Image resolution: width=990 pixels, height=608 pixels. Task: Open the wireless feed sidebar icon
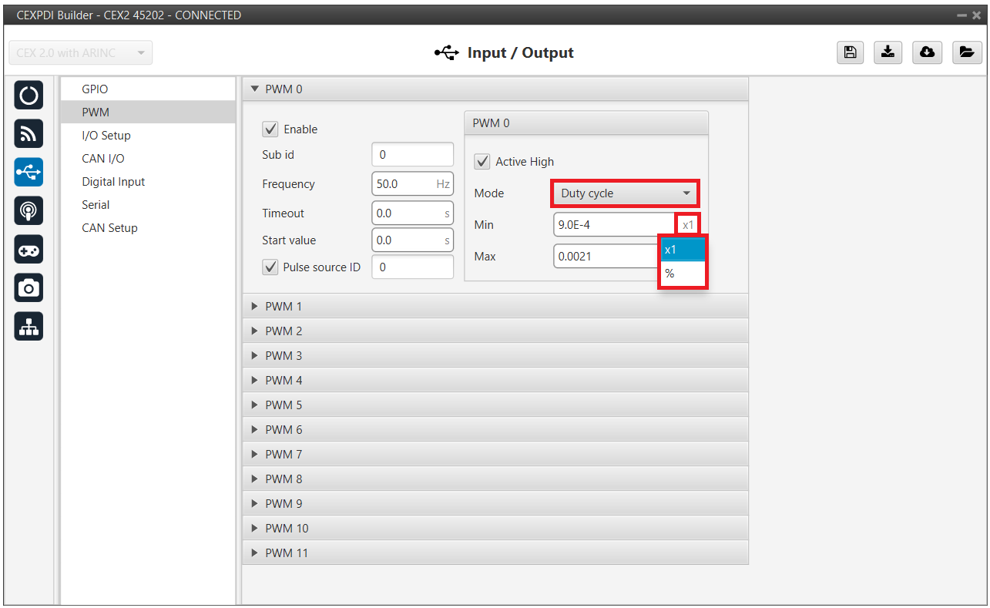[29, 134]
